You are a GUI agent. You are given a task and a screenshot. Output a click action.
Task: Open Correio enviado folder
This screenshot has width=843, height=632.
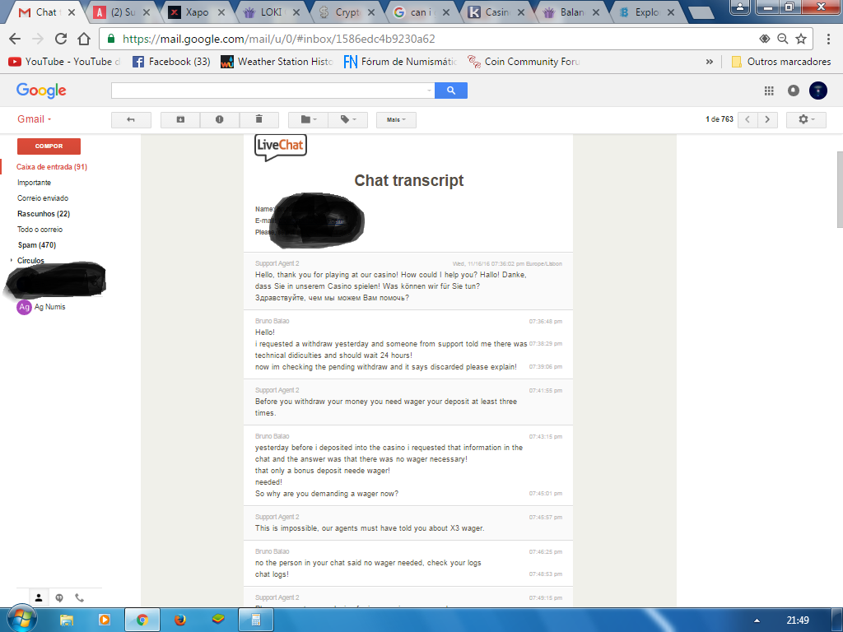tap(43, 198)
